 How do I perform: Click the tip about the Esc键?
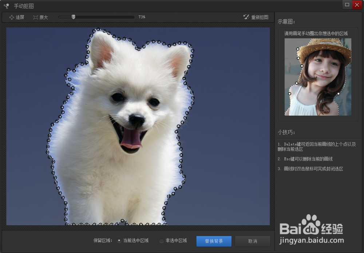[x=305, y=159]
